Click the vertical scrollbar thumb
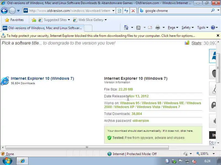 218,68
